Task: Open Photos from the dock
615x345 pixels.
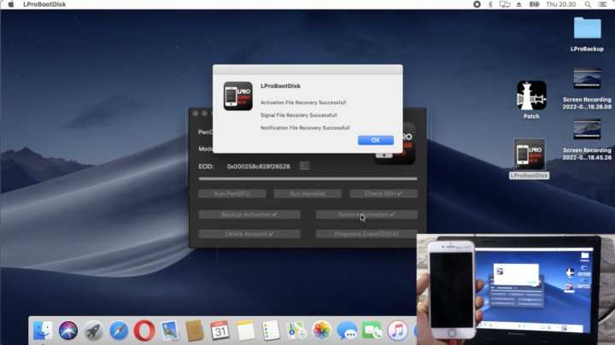Action: pos(322,330)
